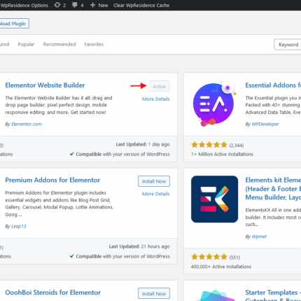Switch to the Popular tab

(26, 44)
